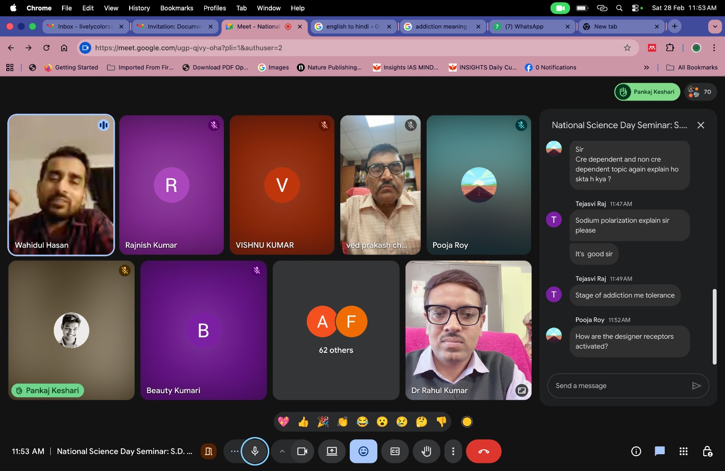
Task: Open participants list showing 70 people
Action: [701, 92]
